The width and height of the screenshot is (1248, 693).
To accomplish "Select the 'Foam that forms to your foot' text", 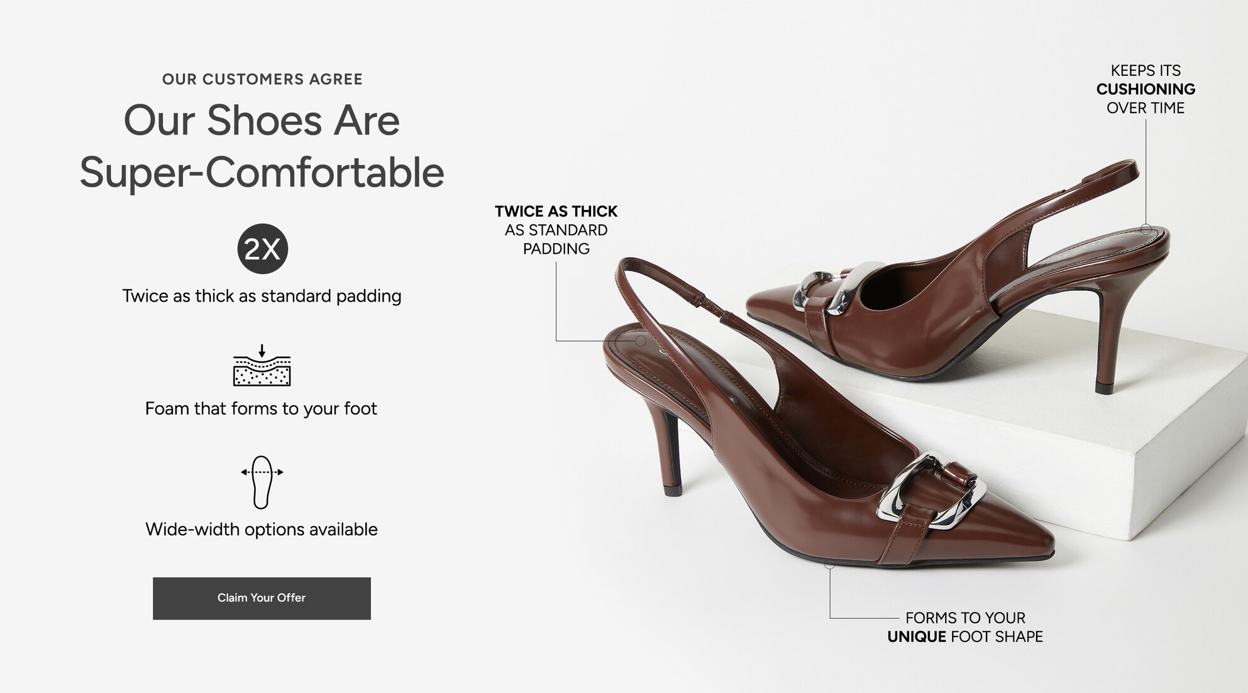I will point(261,408).
